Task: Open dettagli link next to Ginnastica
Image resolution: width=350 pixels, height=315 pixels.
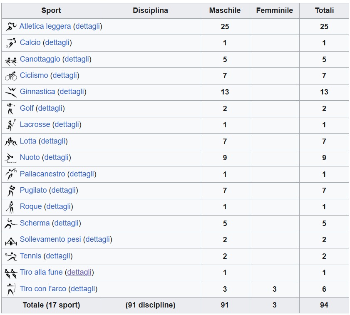Action: click(72, 92)
